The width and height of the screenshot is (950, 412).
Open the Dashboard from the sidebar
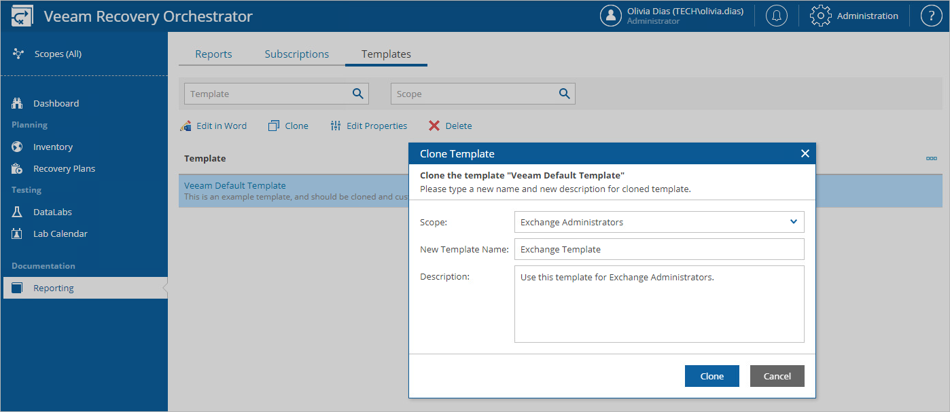tap(55, 102)
